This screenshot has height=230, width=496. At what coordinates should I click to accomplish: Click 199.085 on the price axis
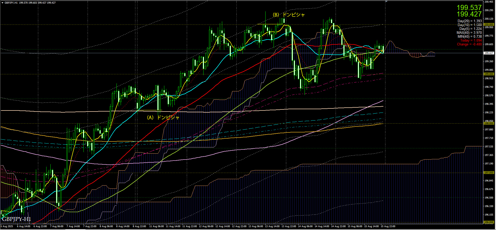(x=489, y=70)
